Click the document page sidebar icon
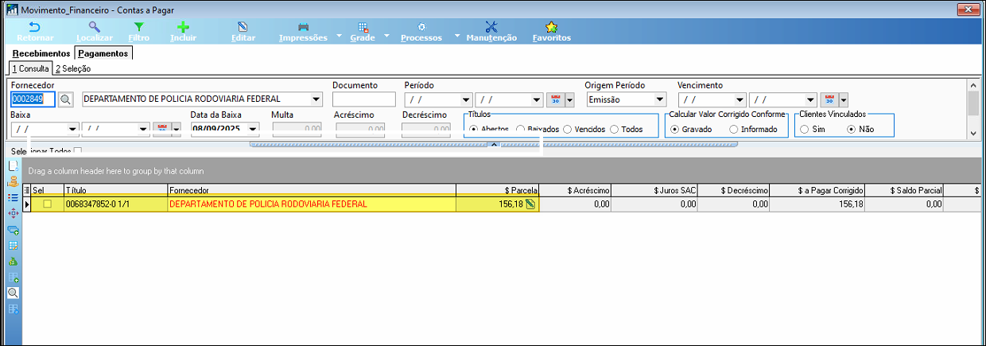 coord(13,165)
